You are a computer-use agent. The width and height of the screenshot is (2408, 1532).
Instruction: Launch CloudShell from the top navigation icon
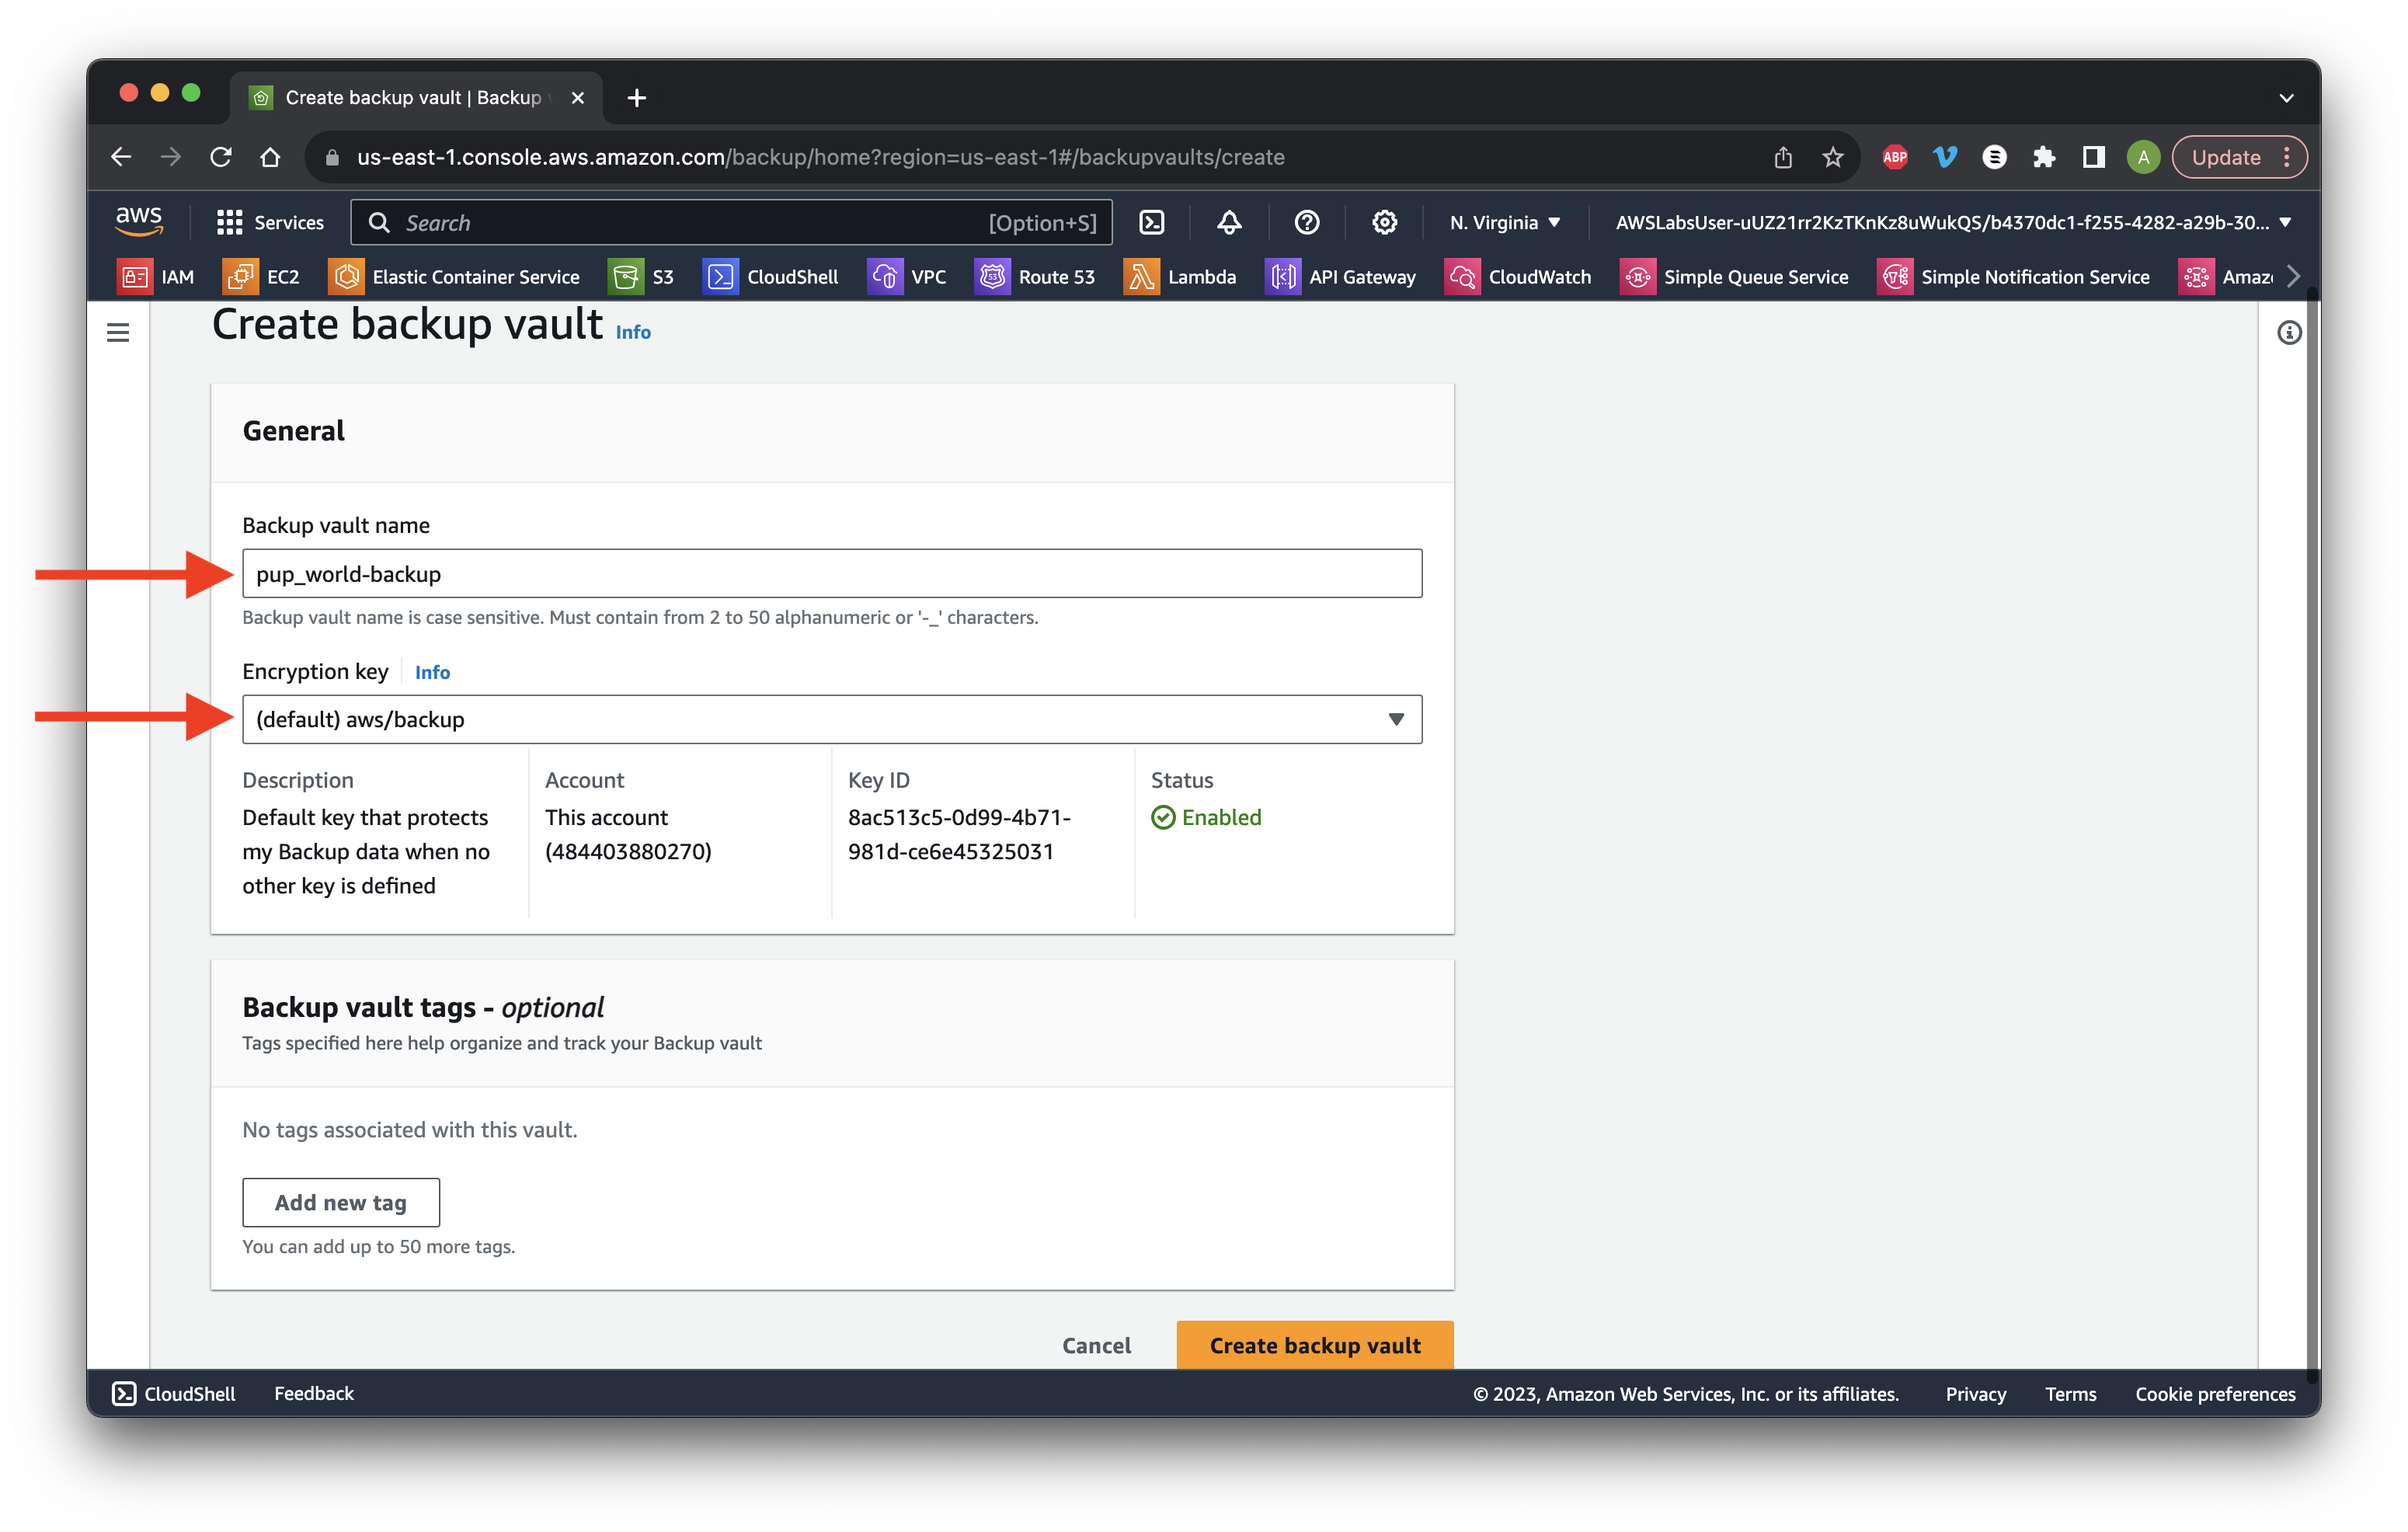[x=1152, y=222]
